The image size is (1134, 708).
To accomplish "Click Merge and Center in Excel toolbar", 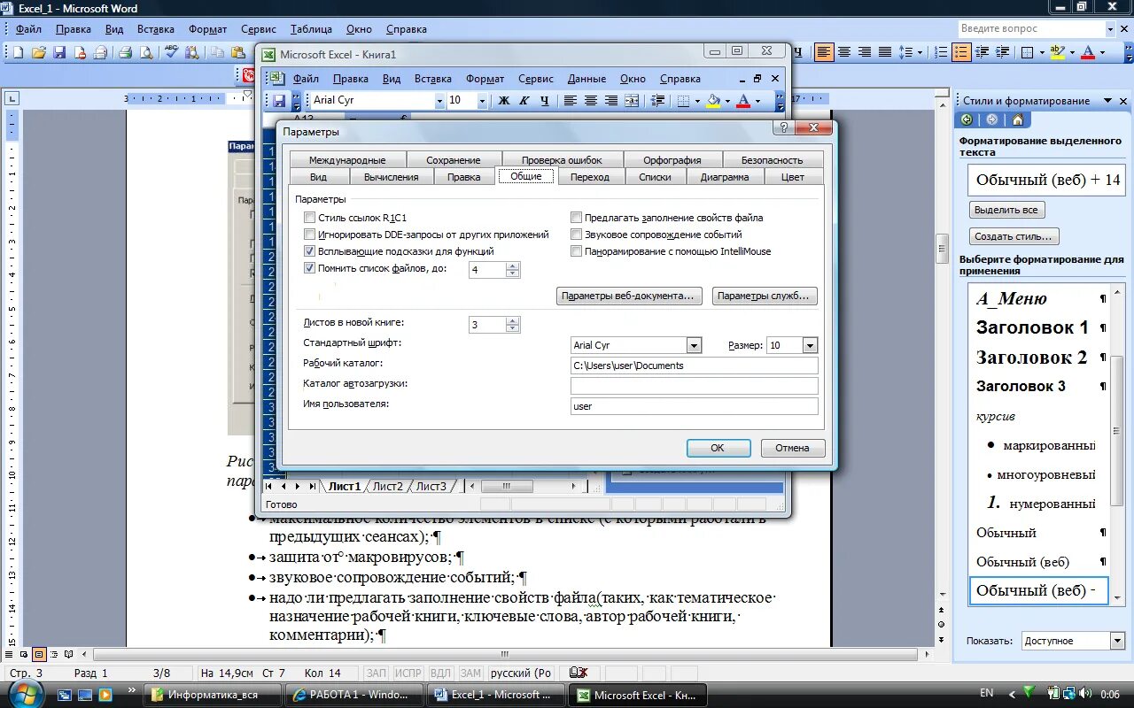I will pos(632,101).
